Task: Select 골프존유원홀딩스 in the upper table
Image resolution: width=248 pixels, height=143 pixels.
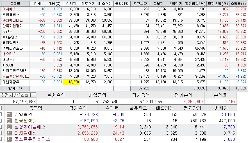Action: tap(16, 76)
